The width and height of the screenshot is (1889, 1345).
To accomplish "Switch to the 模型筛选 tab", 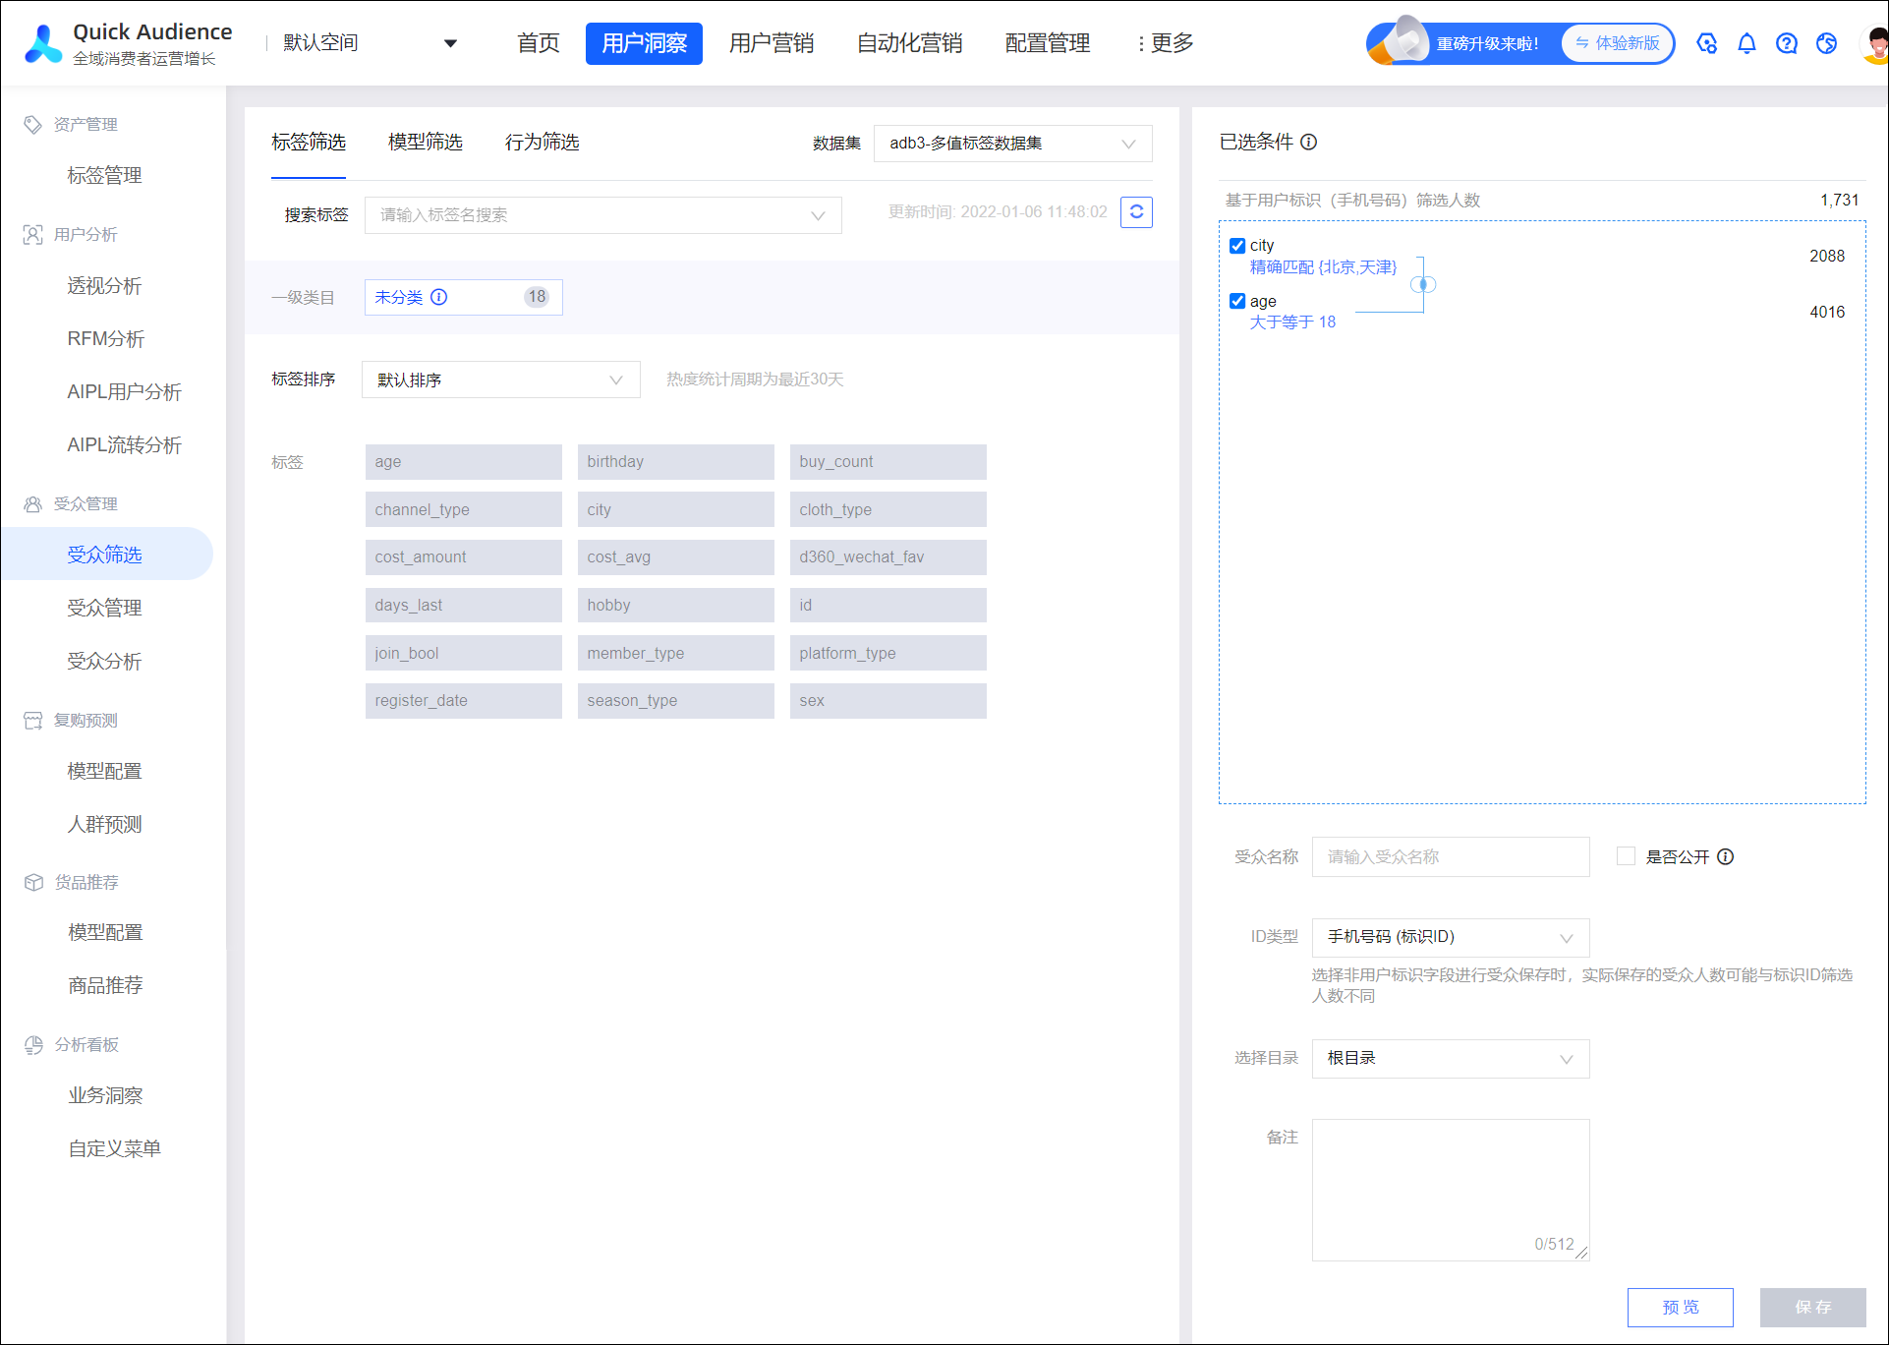I will [426, 143].
